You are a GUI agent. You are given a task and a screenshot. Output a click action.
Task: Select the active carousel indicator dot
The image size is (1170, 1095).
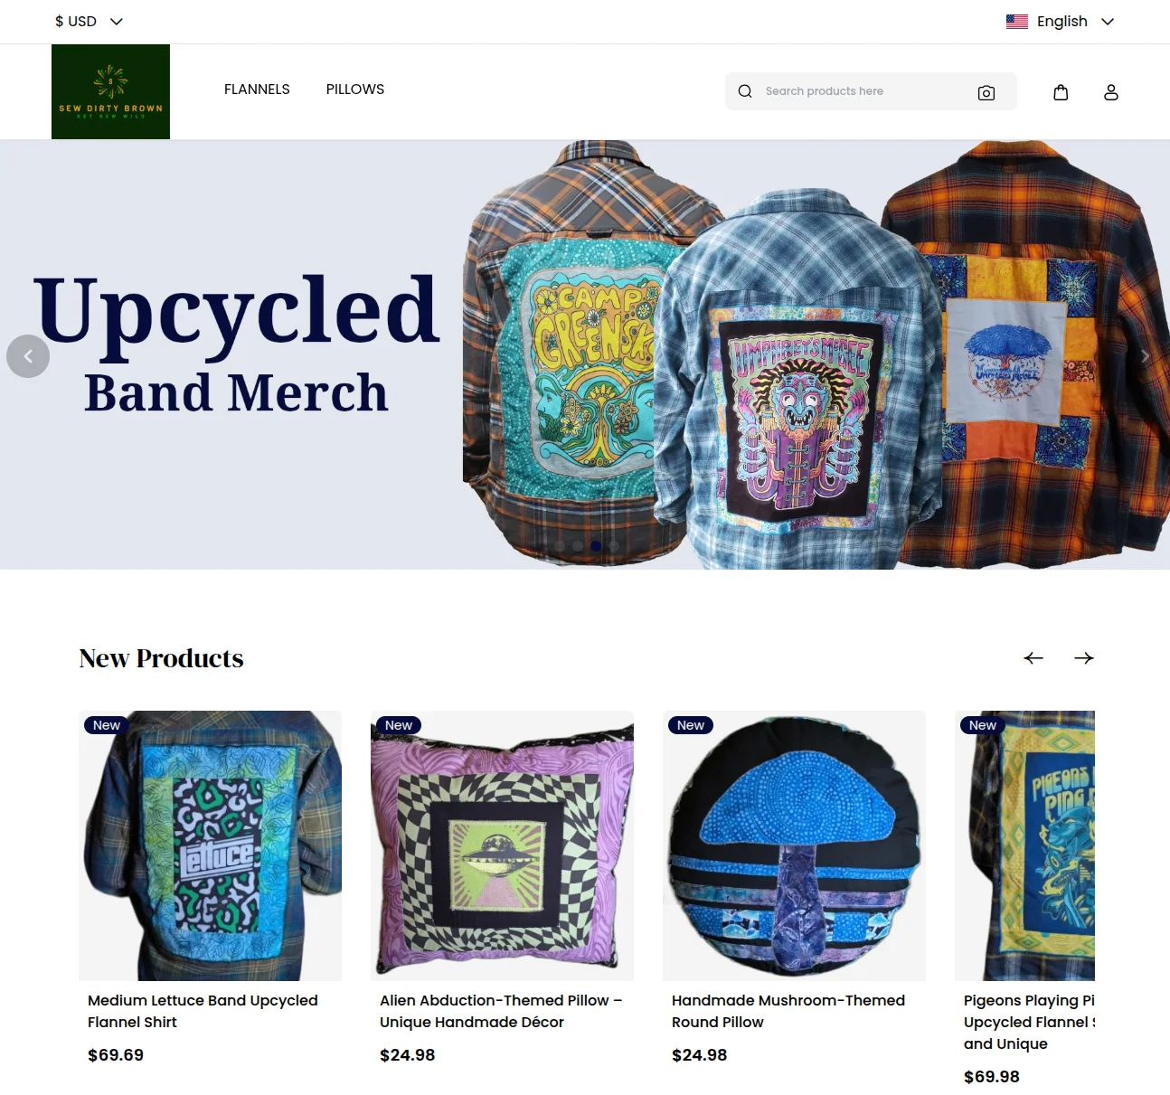pyautogui.click(x=596, y=545)
